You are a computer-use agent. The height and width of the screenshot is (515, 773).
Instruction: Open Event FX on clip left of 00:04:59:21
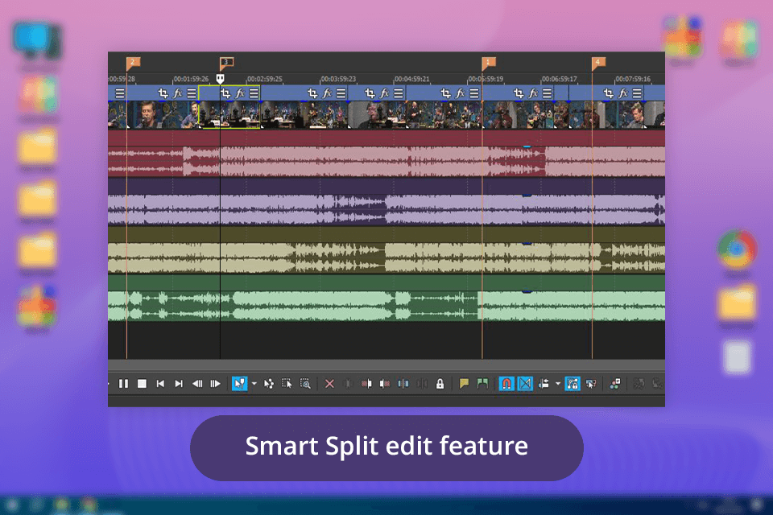(x=385, y=93)
